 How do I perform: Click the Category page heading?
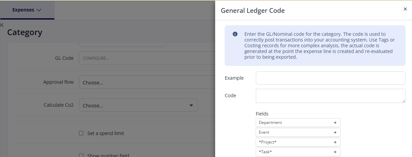pos(25,32)
